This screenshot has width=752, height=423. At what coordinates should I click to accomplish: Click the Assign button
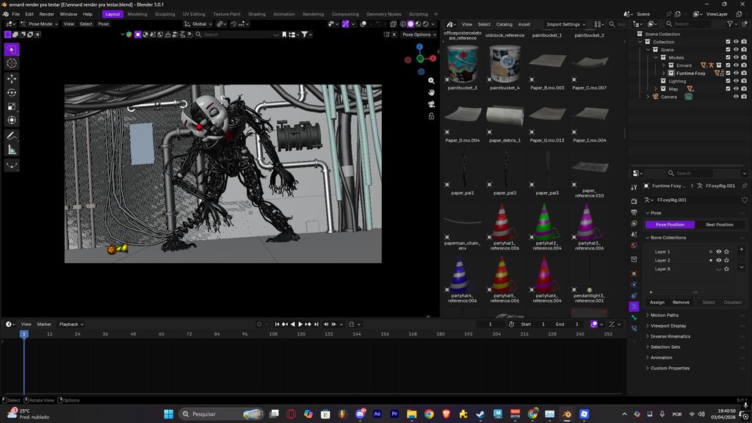coord(657,302)
